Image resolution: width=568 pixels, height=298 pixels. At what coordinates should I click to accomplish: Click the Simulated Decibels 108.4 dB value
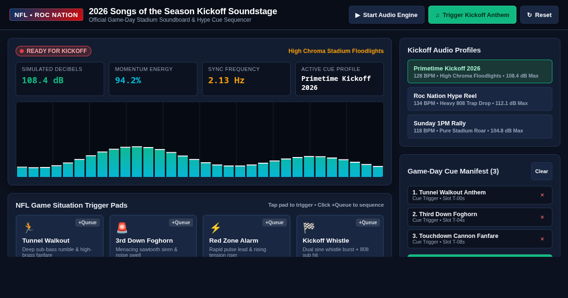(x=43, y=80)
